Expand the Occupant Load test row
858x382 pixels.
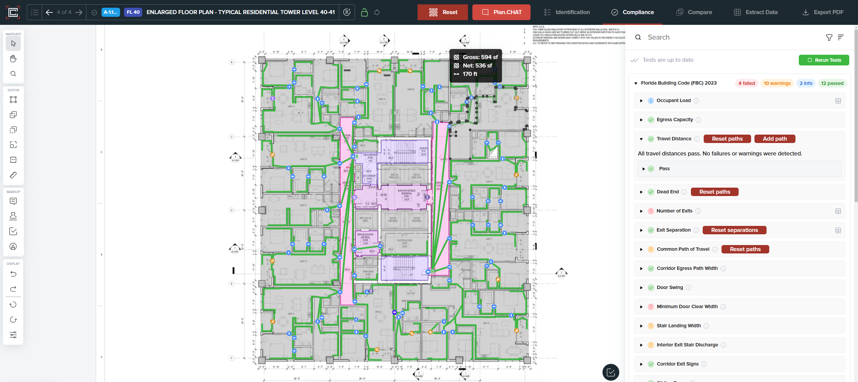coord(641,101)
